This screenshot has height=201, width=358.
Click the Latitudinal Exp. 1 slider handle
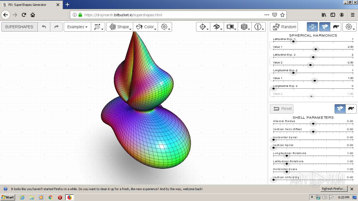[x=293, y=42]
